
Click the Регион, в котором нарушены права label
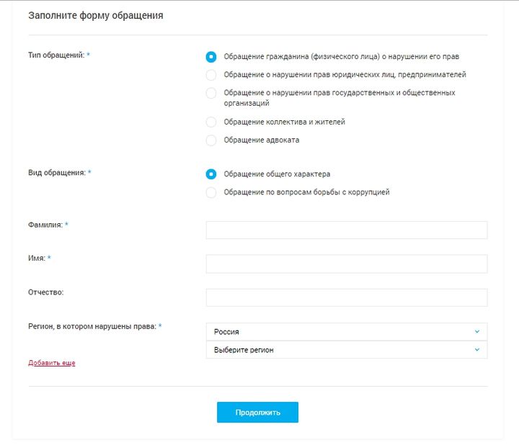pyautogui.click(x=92, y=326)
